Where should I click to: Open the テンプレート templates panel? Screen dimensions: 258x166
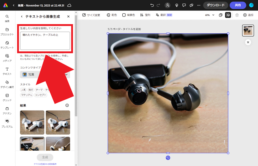(7, 45)
